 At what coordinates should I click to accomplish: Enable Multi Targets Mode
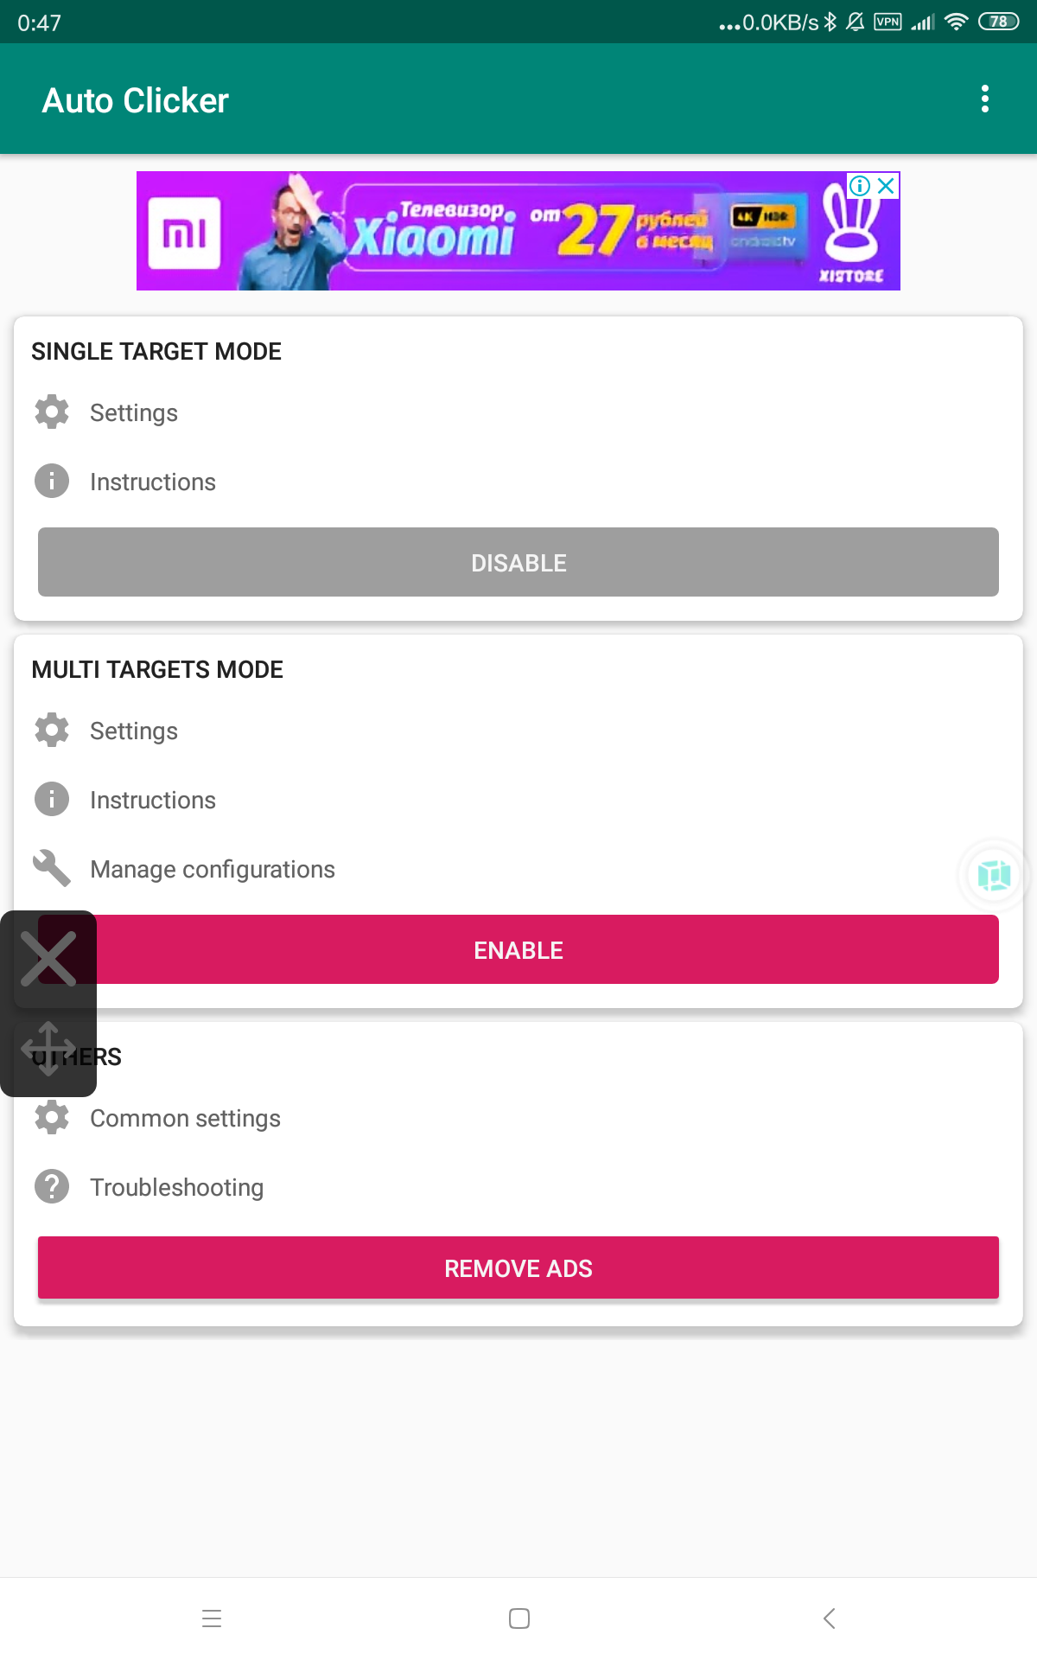(518, 949)
